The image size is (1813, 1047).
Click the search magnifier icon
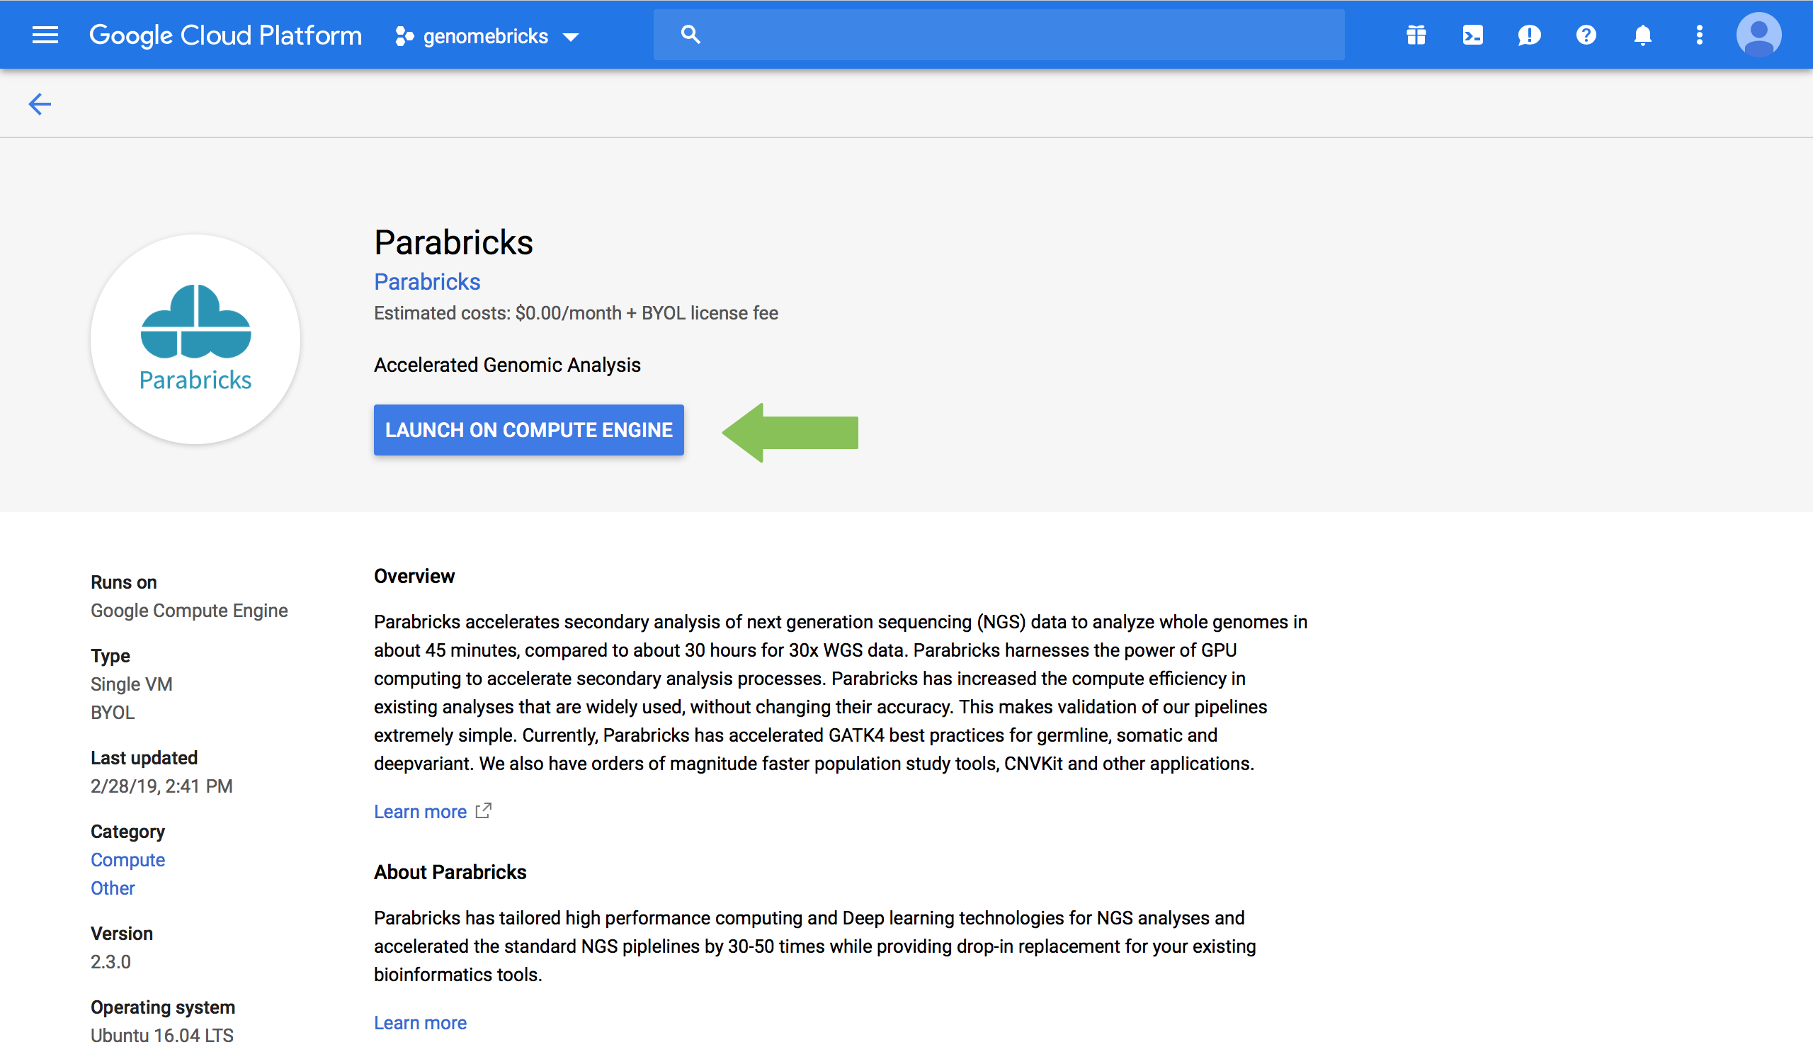click(690, 35)
